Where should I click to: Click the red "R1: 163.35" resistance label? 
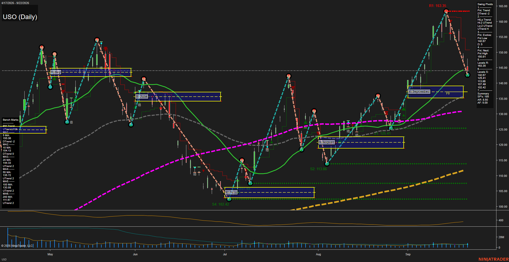pos(438,6)
